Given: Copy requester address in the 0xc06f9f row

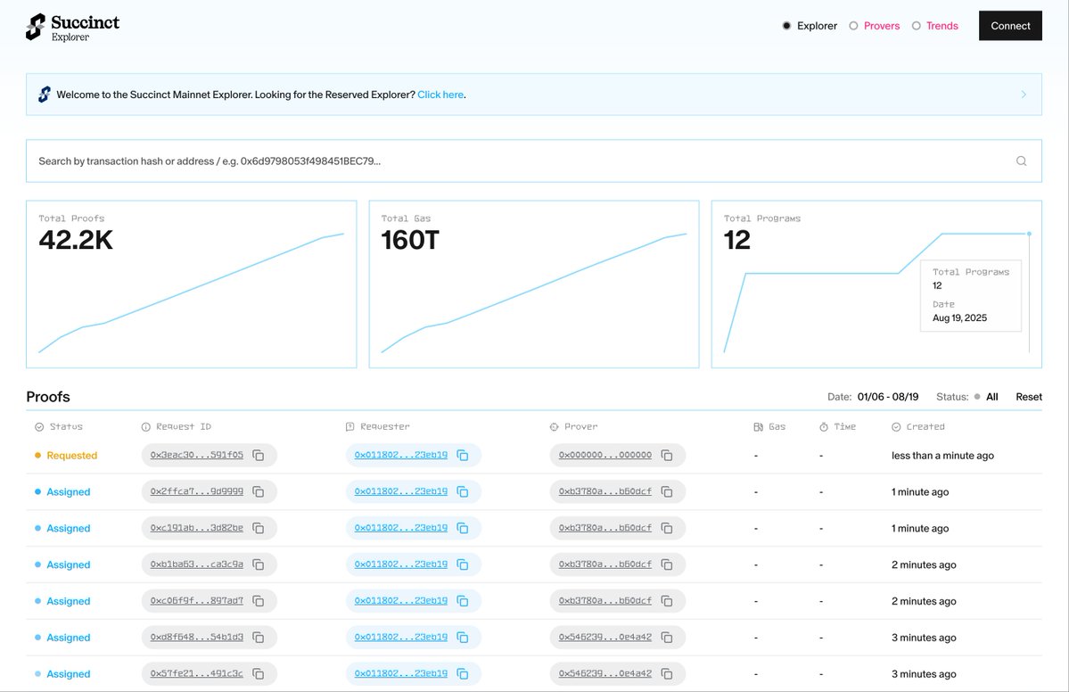Looking at the screenshot, I should pos(462,601).
